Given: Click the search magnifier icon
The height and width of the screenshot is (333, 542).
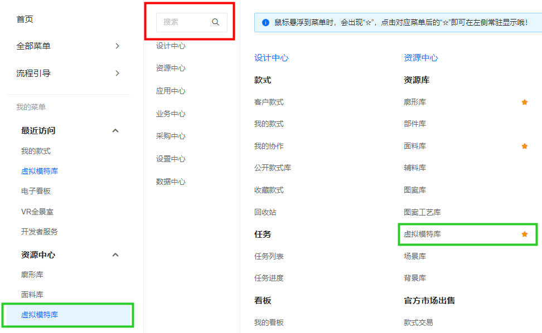Looking at the screenshot, I should pos(216,22).
